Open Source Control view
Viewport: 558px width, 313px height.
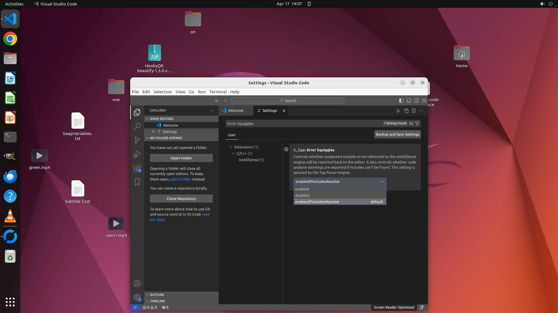(x=137, y=140)
